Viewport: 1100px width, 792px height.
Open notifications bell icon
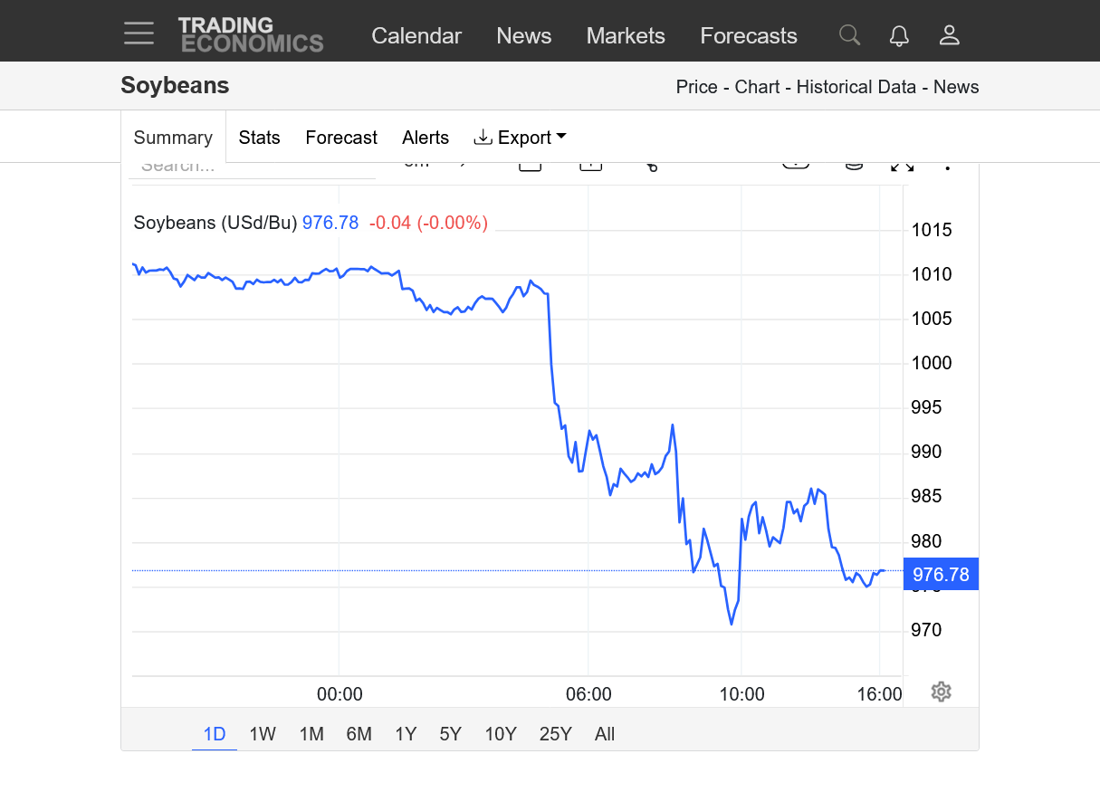(x=899, y=35)
